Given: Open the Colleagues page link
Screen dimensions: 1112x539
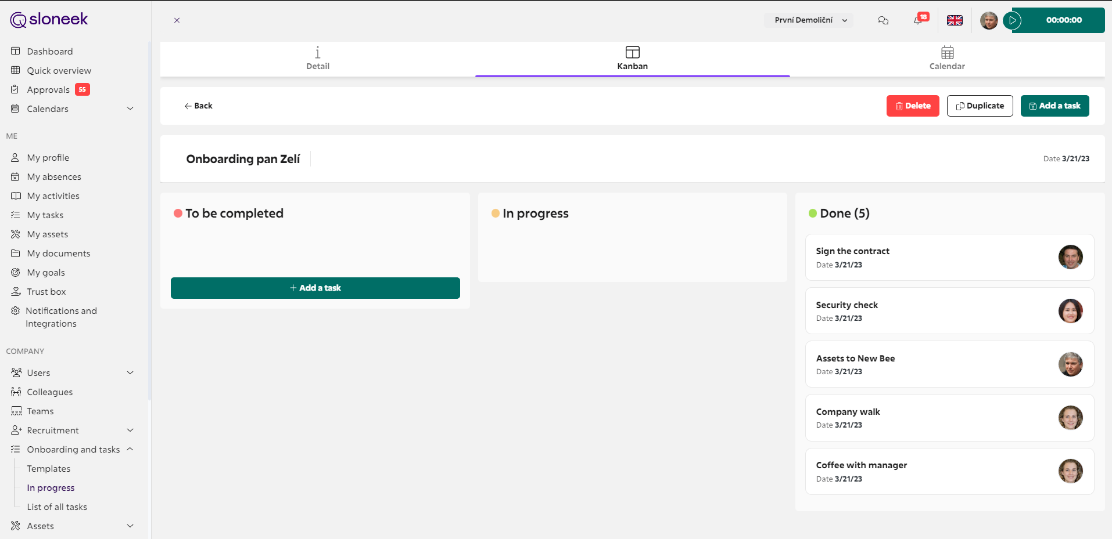Looking at the screenshot, I should 50,392.
